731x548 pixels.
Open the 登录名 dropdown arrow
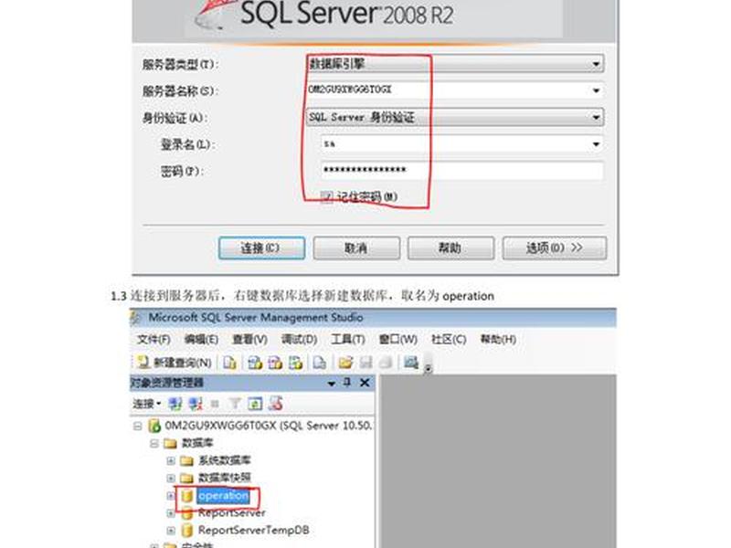(597, 144)
